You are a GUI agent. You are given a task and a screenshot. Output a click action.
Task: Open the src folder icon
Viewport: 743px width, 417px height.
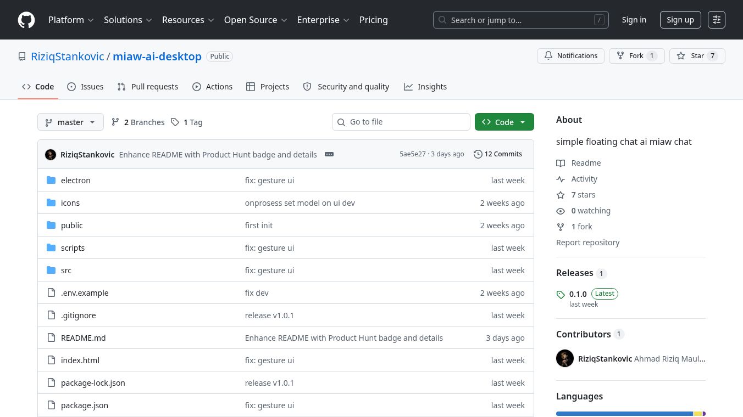[51, 270]
